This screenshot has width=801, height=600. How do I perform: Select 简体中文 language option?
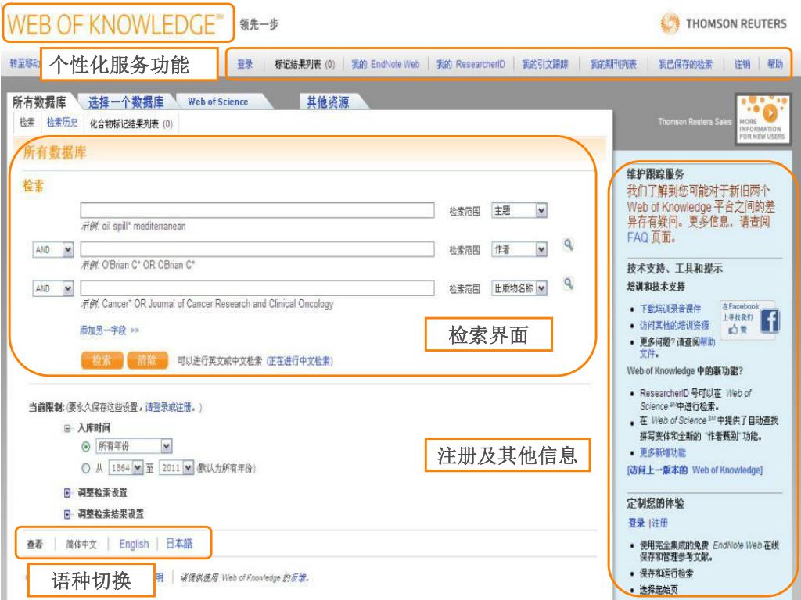pyautogui.click(x=81, y=545)
